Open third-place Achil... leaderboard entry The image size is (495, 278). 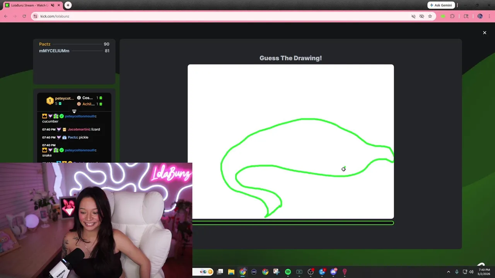(x=89, y=104)
